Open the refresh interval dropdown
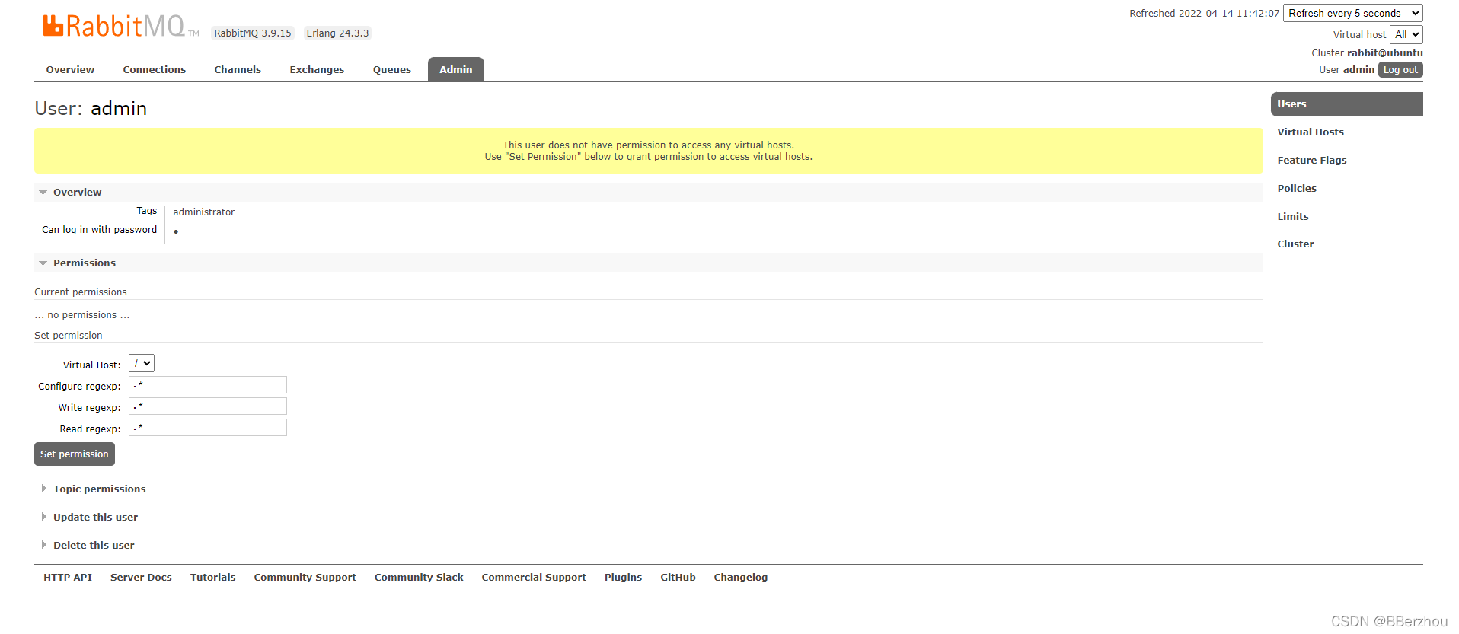The width and height of the screenshot is (1459, 634). [x=1353, y=13]
